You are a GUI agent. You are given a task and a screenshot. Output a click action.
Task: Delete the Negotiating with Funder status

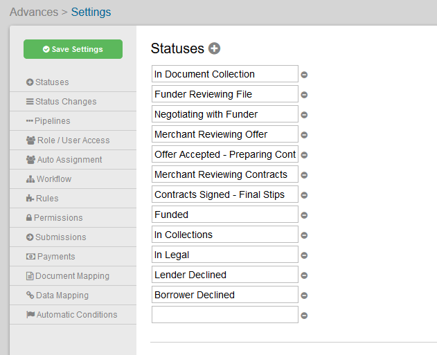(304, 115)
